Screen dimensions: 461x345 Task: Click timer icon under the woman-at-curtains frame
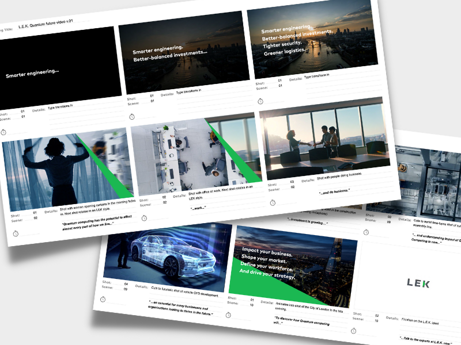tap(16, 232)
